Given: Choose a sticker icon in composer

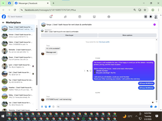Looking at the screenshot, I should [x=50, y=106].
